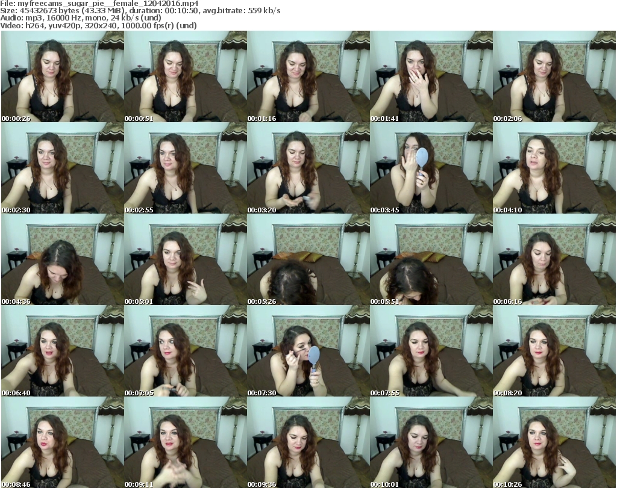Select the thumbnail timestamped 00:02:06

click(x=554, y=77)
